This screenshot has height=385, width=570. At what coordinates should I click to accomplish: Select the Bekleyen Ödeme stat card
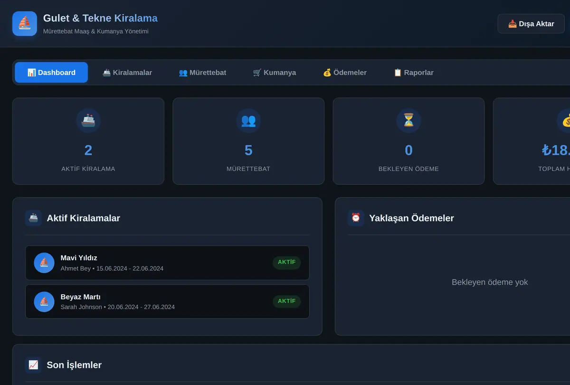[408, 141]
